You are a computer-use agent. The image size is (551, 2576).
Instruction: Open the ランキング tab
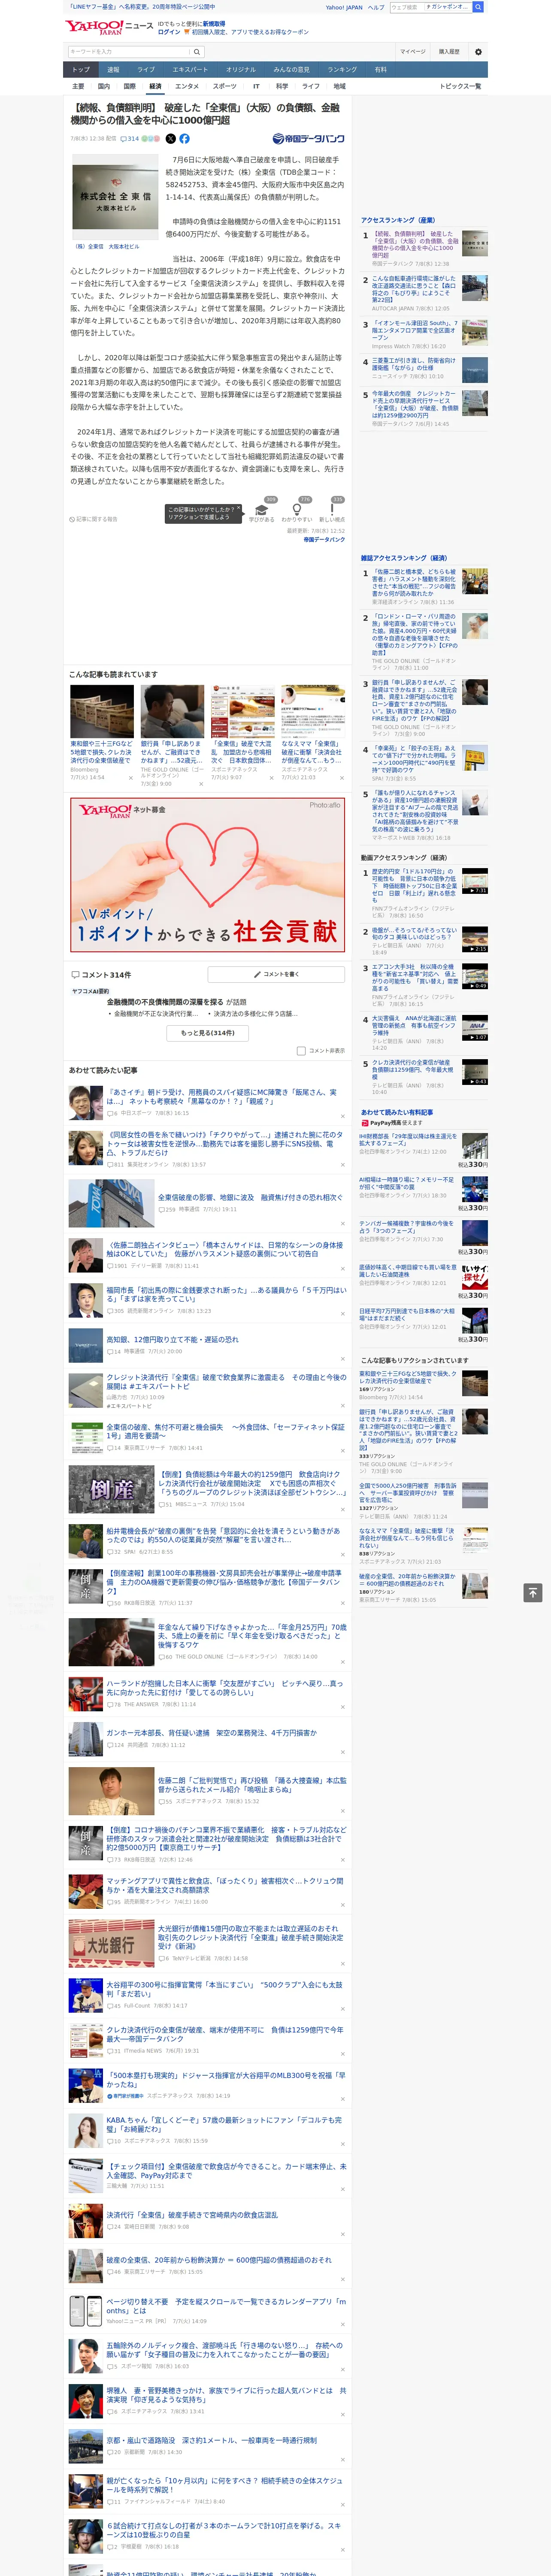(x=342, y=70)
